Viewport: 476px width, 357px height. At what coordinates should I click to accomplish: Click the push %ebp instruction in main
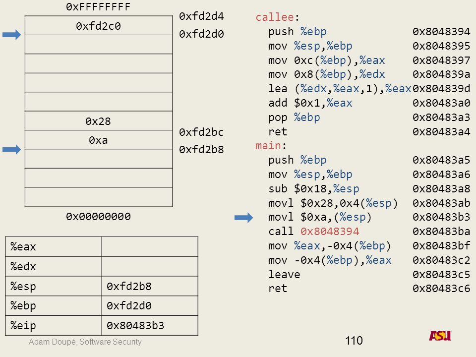point(297,160)
